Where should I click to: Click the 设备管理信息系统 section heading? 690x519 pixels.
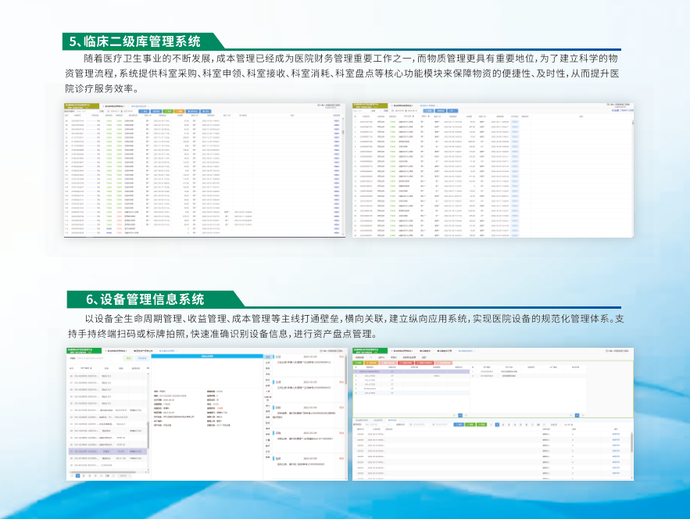pos(145,299)
